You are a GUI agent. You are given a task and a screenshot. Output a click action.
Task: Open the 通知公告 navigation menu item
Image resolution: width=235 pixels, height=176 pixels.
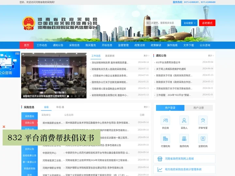click(x=58, y=45)
